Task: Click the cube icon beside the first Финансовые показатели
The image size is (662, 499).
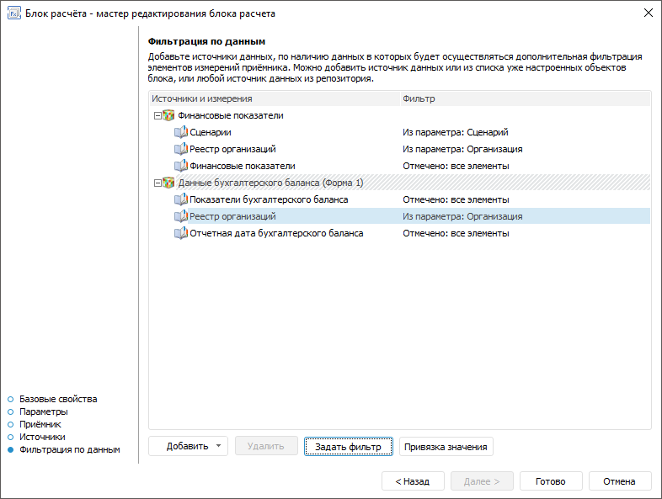Action: pos(168,115)
